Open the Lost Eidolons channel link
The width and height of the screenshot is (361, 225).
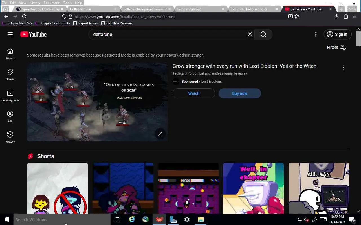pos(211,82)
